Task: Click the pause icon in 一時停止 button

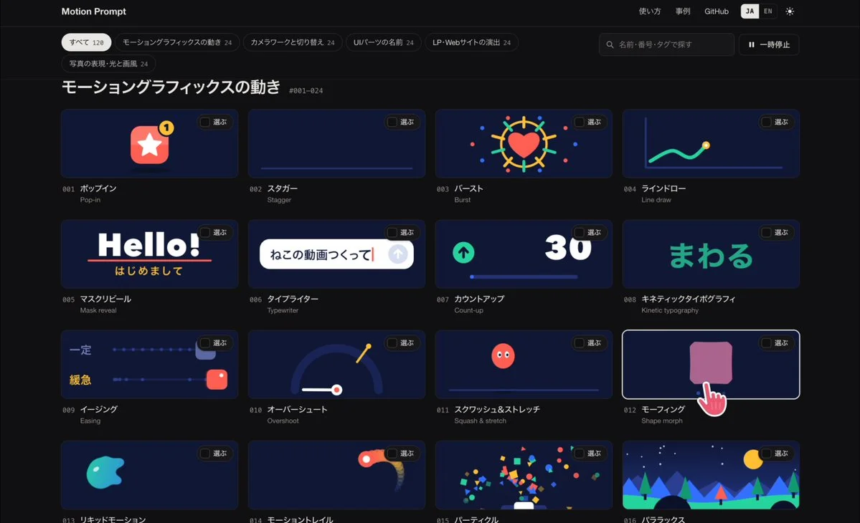Action: (x=752, y=45)
